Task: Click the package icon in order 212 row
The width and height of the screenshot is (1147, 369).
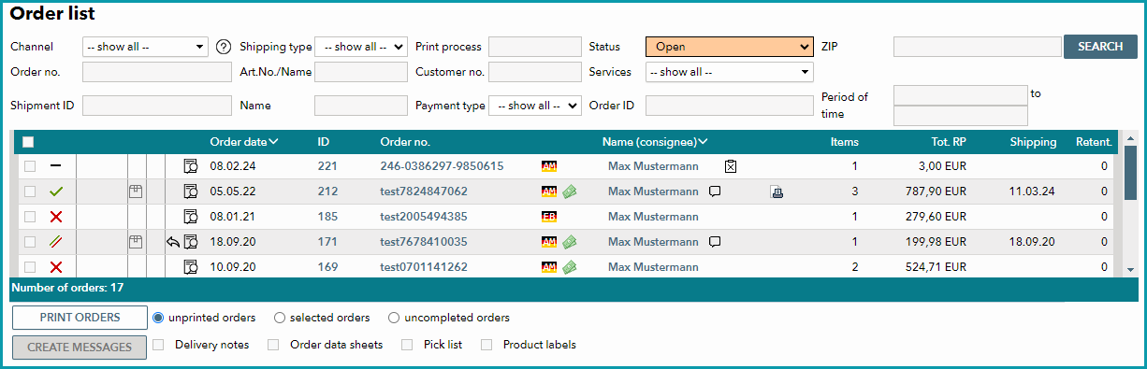Action: [x=135, y=192]
